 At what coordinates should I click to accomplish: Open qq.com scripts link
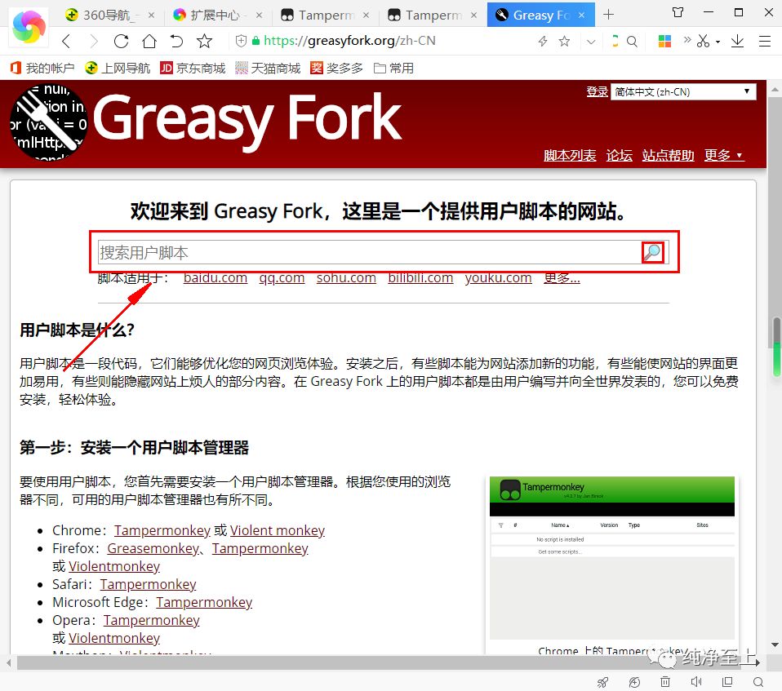[282, 277]
